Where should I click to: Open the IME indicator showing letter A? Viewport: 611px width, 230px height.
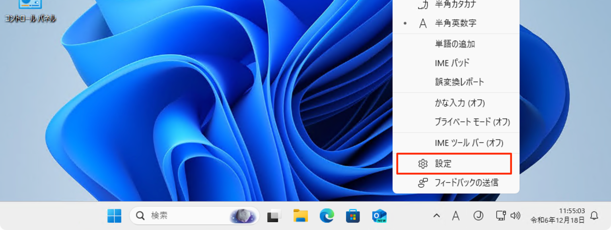click(455, 216)
